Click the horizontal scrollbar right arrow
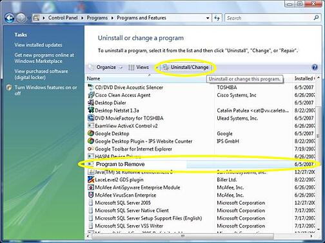Screen dimensions: 325x243 pyautogui.click(x=311, y=236)
